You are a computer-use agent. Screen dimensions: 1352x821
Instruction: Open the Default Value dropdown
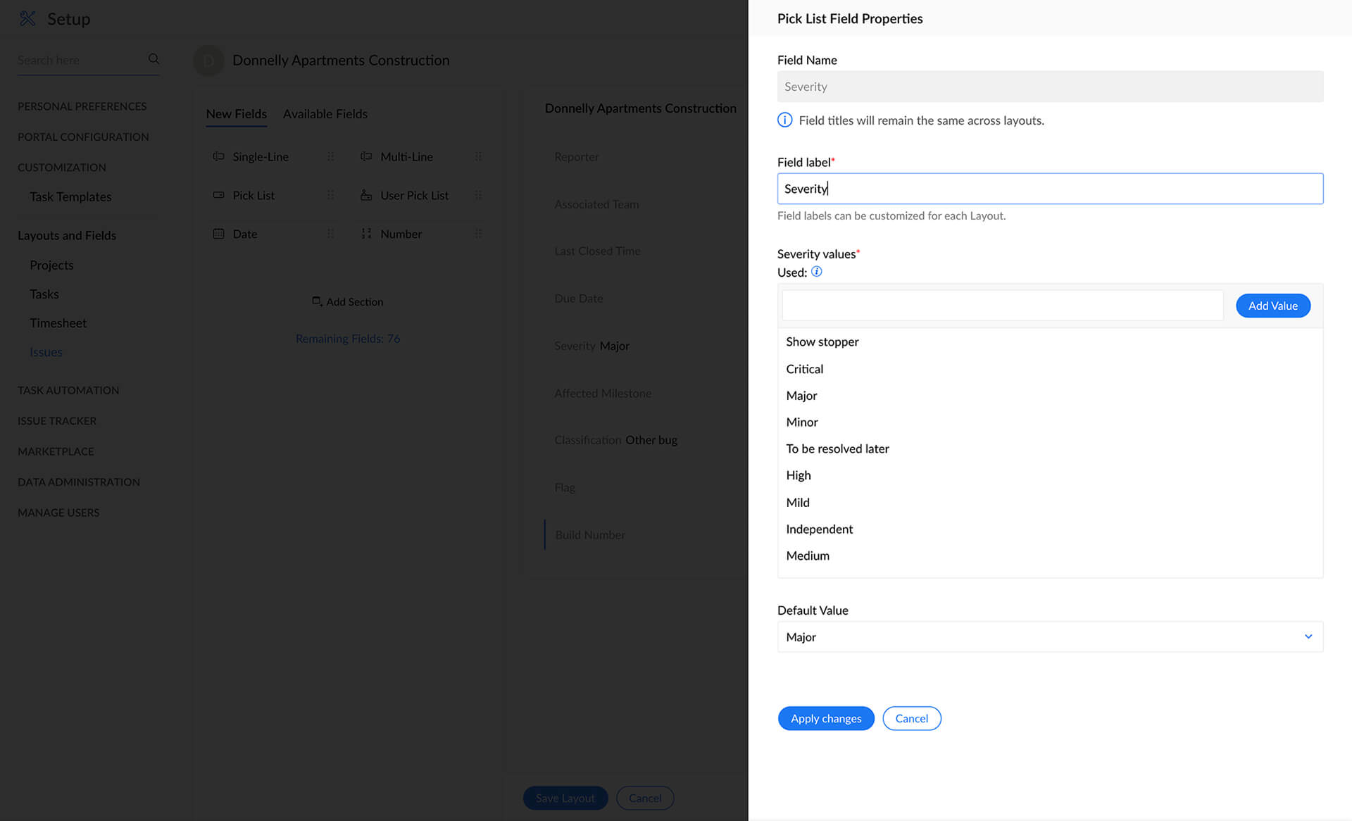point(1050,637)
